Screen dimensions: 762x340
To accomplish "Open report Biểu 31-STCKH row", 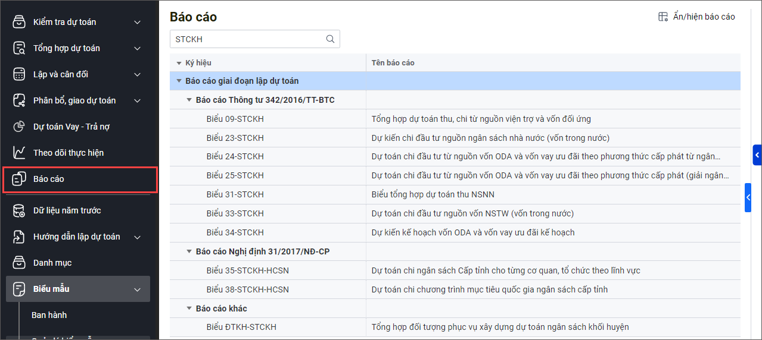I will 235,194.
